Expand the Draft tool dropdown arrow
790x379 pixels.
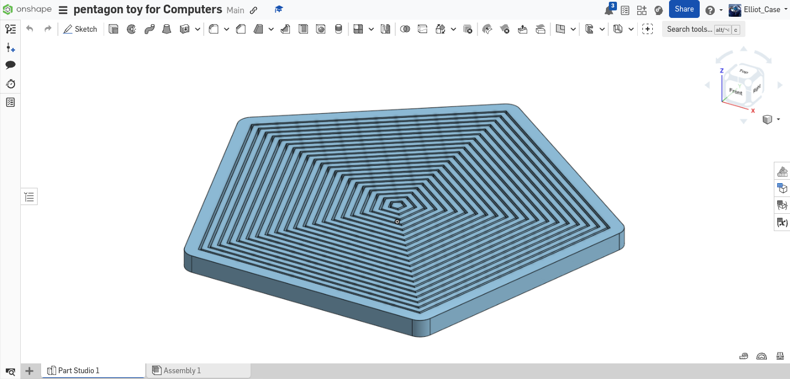271,29
